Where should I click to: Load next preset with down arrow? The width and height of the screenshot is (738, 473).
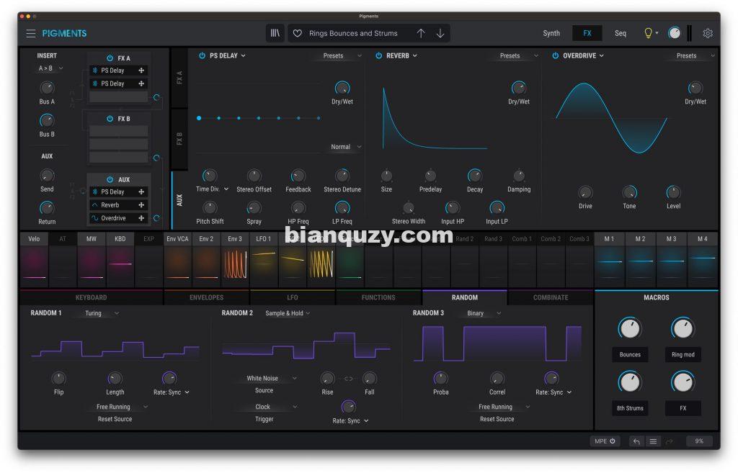coord(440,33)
